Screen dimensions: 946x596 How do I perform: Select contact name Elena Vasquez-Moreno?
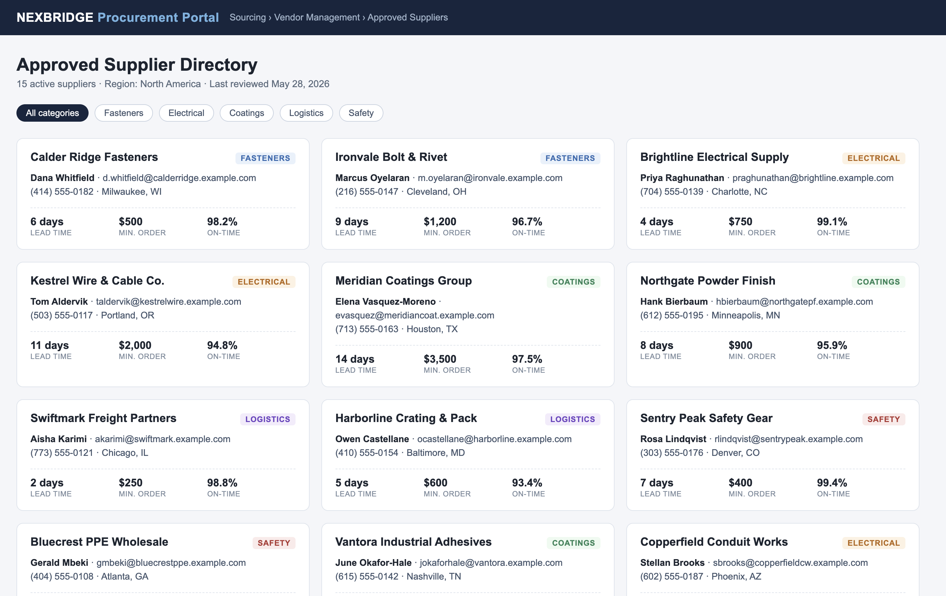(385, 302)
